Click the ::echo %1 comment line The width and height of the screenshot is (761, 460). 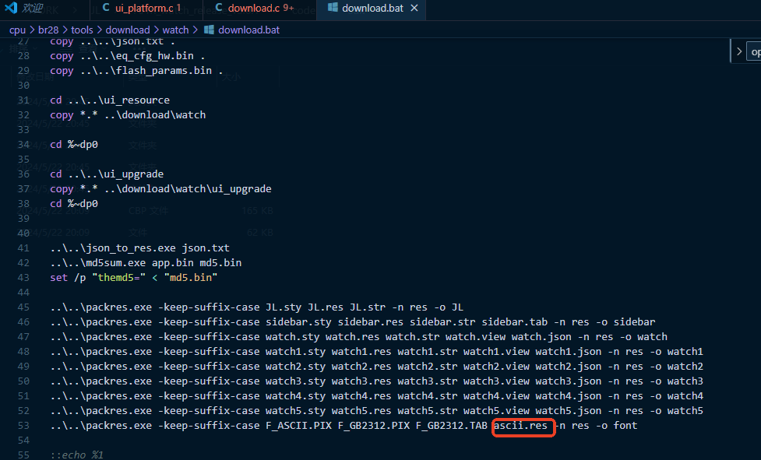pos(76,455)
